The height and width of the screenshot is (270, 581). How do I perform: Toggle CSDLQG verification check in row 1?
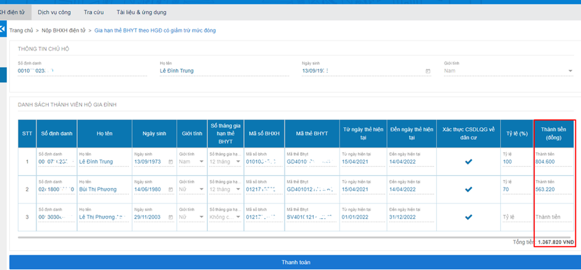tap(468, 162)
